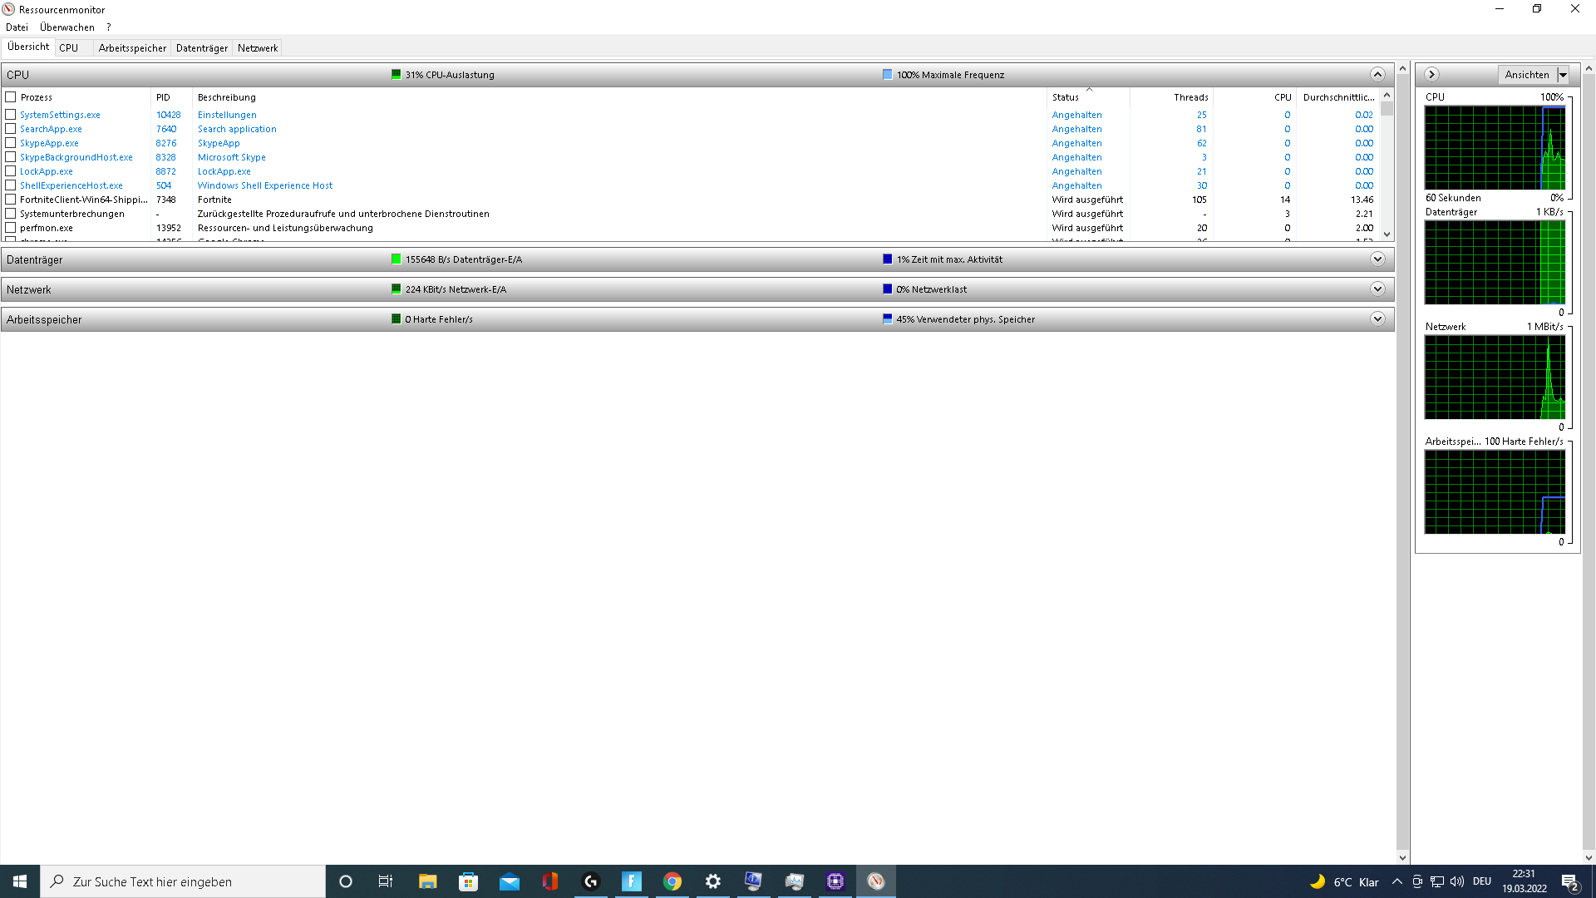The height and width of the screenshot is (898, 1596).
Task: Open Task View taskbar icon
Action: click(x=386, y=881)
